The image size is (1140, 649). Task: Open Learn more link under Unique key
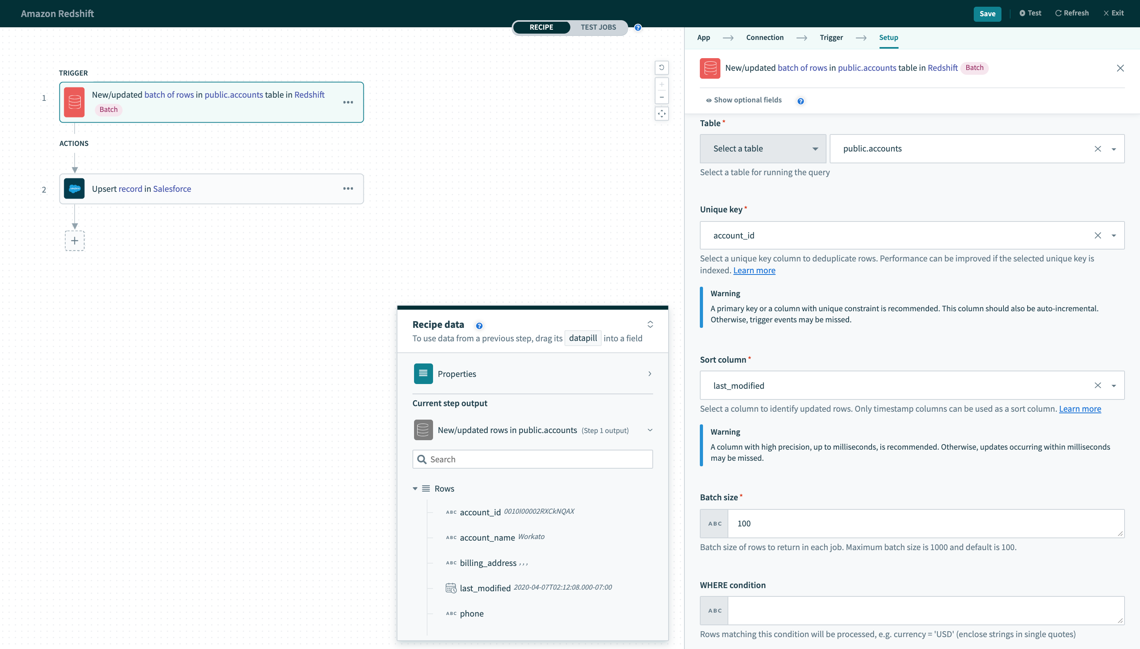coord(754,271)
